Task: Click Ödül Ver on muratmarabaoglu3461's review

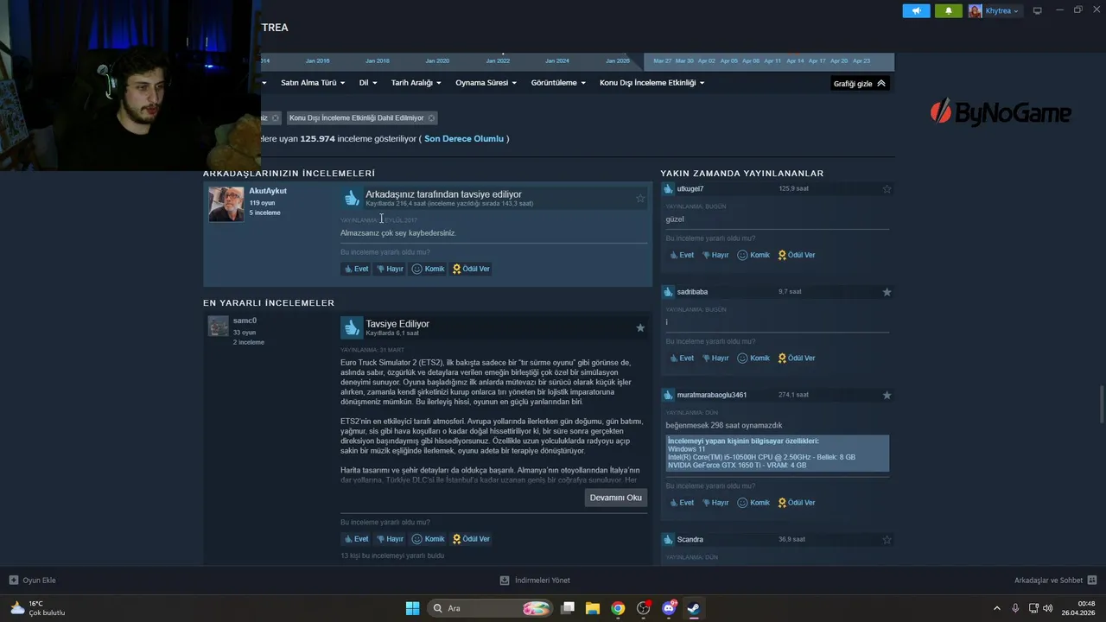Action: tap(797, 502)
